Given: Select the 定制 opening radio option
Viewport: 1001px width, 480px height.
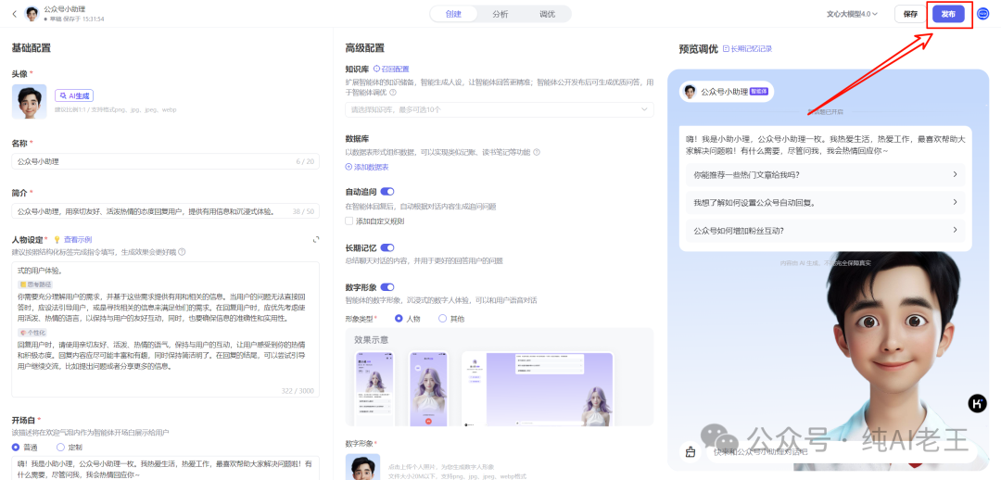Looking at the screenshot, I should click(x=60, y=447).
